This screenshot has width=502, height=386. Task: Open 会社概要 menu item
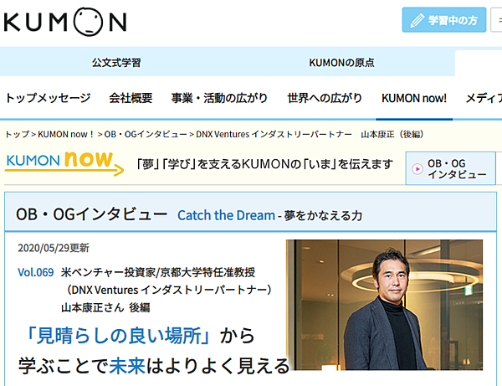[x=131, y=98]
